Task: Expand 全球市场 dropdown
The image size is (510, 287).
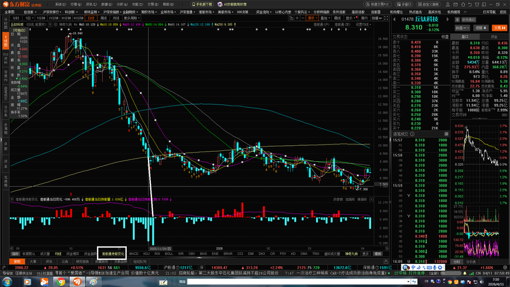Action: click(169, 12)
